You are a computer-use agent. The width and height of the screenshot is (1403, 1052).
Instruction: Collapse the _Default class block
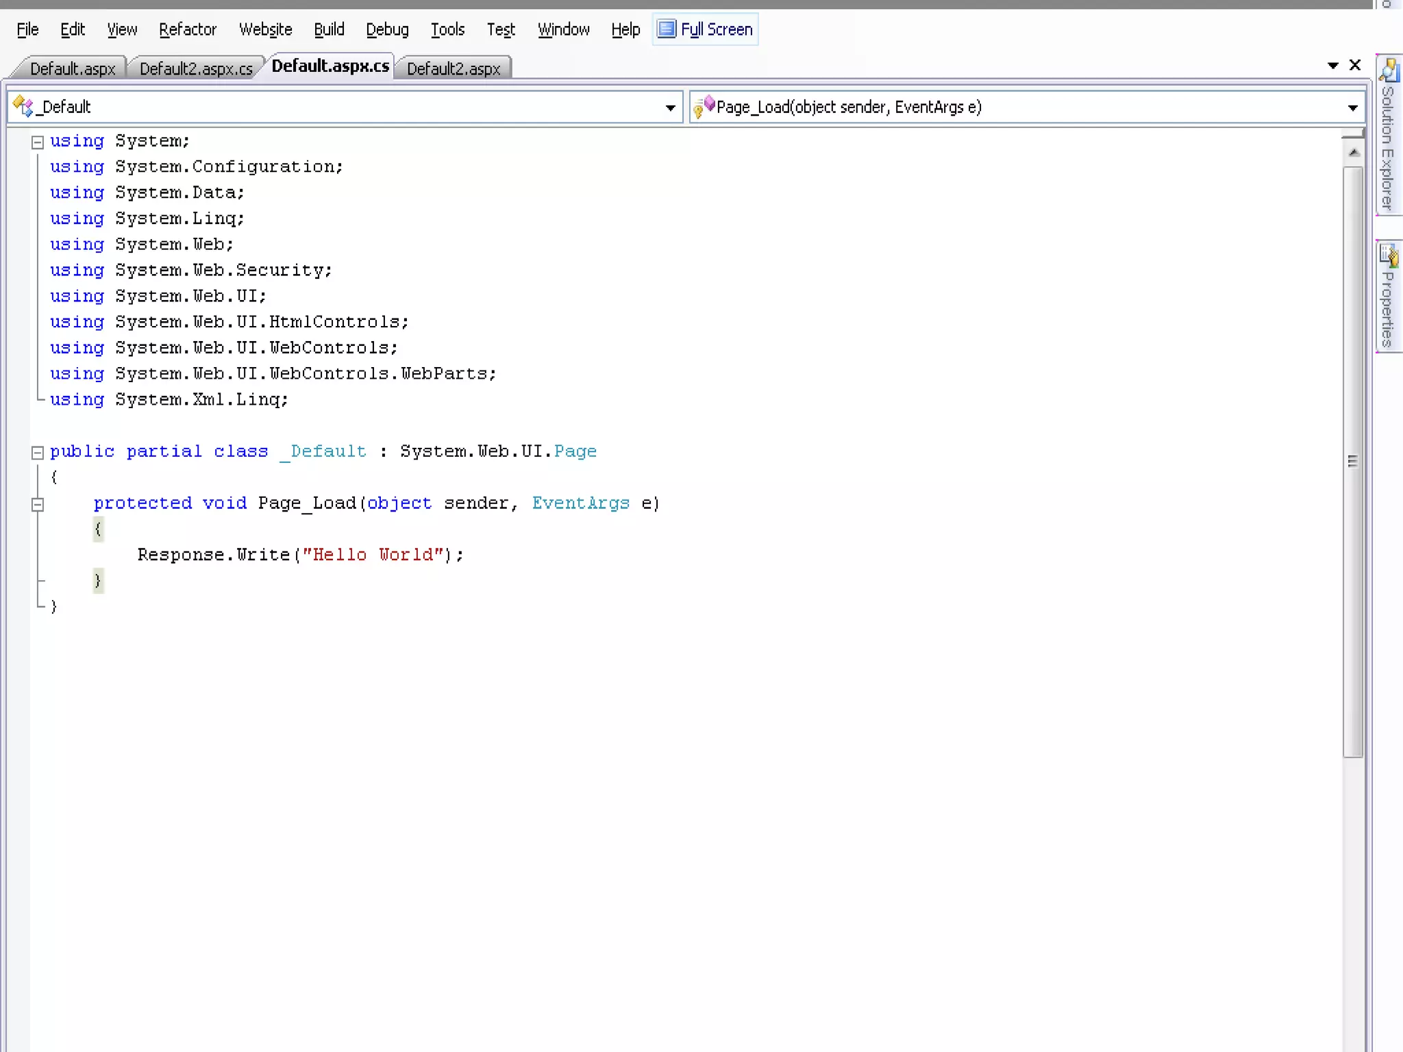click(38, 453)
